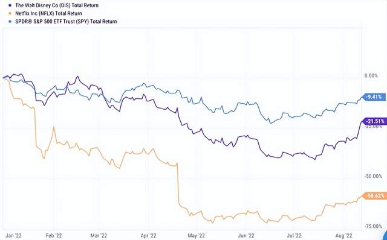Click the 0.00% y-axis label

point(371,75)
